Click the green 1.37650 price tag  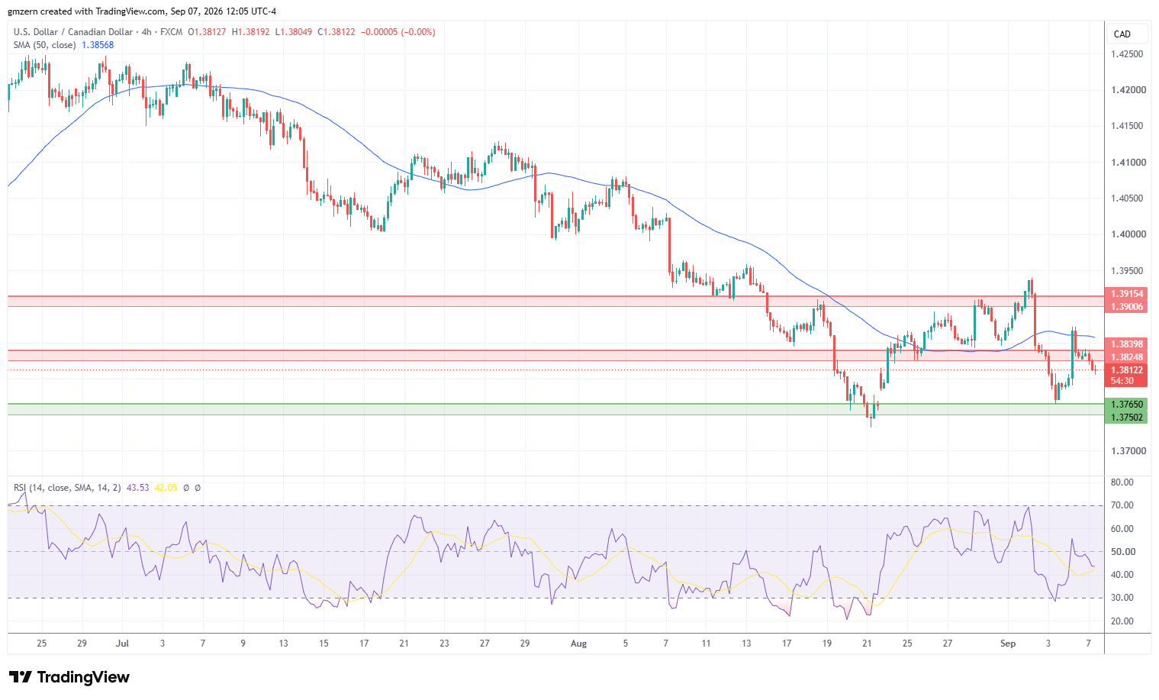click(1127, 405)
